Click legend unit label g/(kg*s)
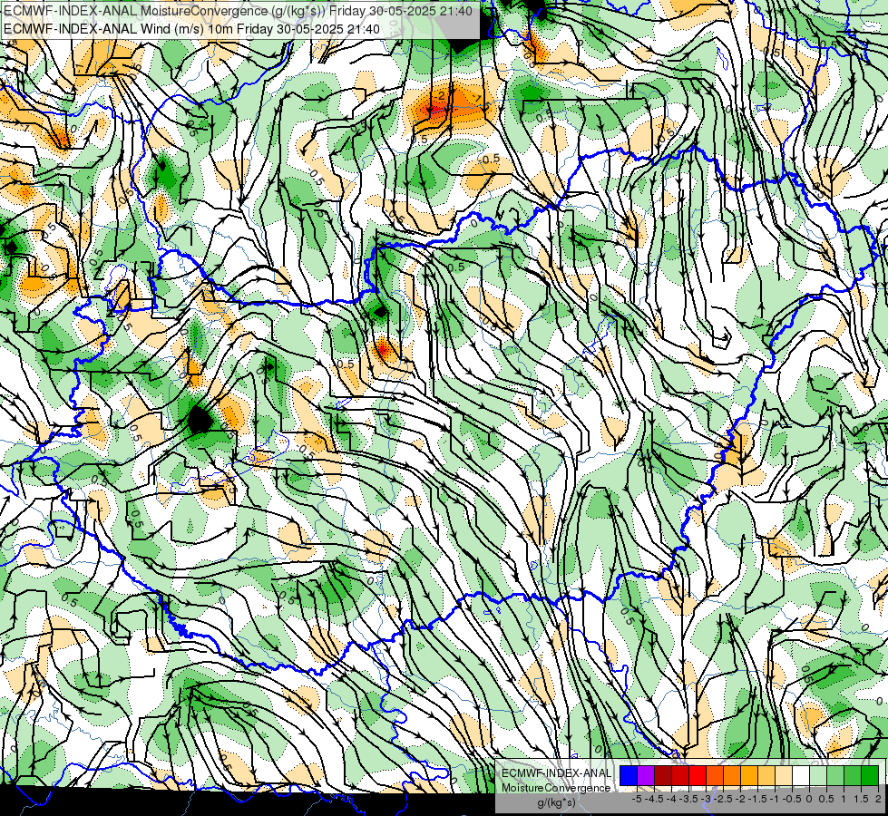This screenshot has height=816, width=888. click(556, 802)
